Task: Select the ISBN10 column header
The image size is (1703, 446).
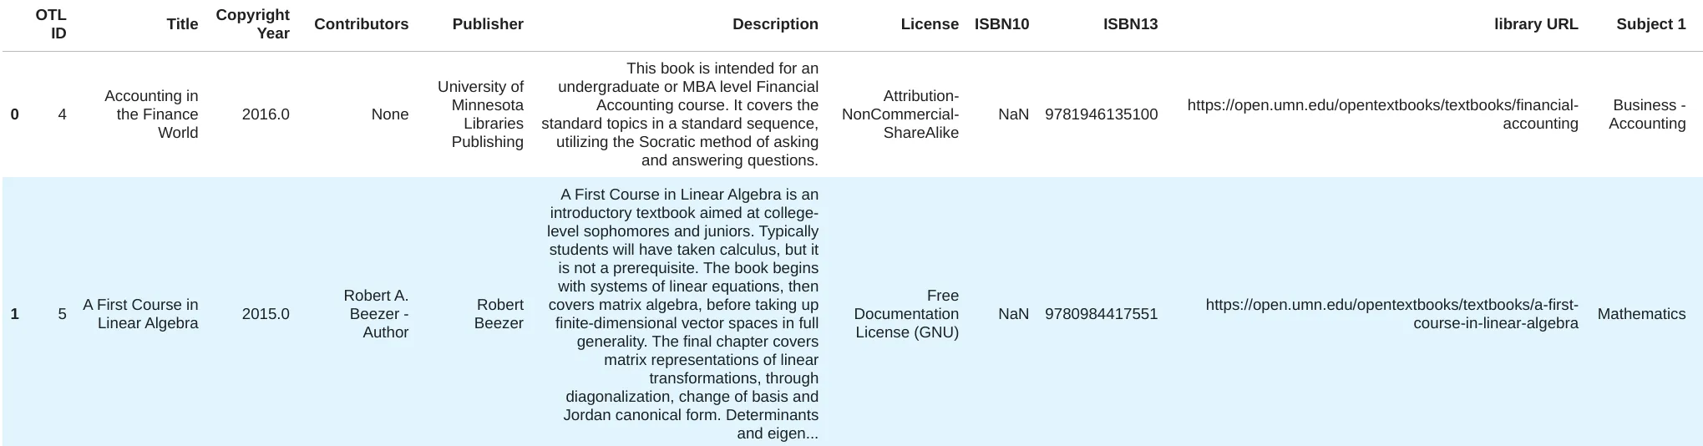Action: pos(1001,24)
